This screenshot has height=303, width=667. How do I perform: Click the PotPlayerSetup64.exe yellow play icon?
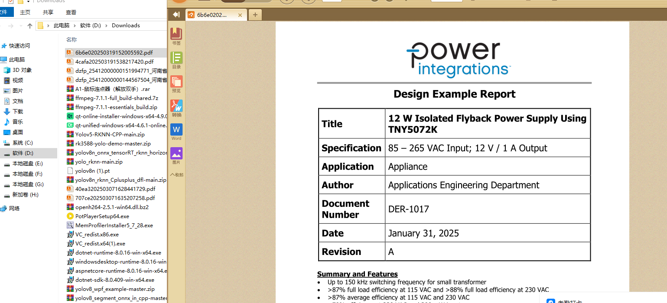point(70,216)
